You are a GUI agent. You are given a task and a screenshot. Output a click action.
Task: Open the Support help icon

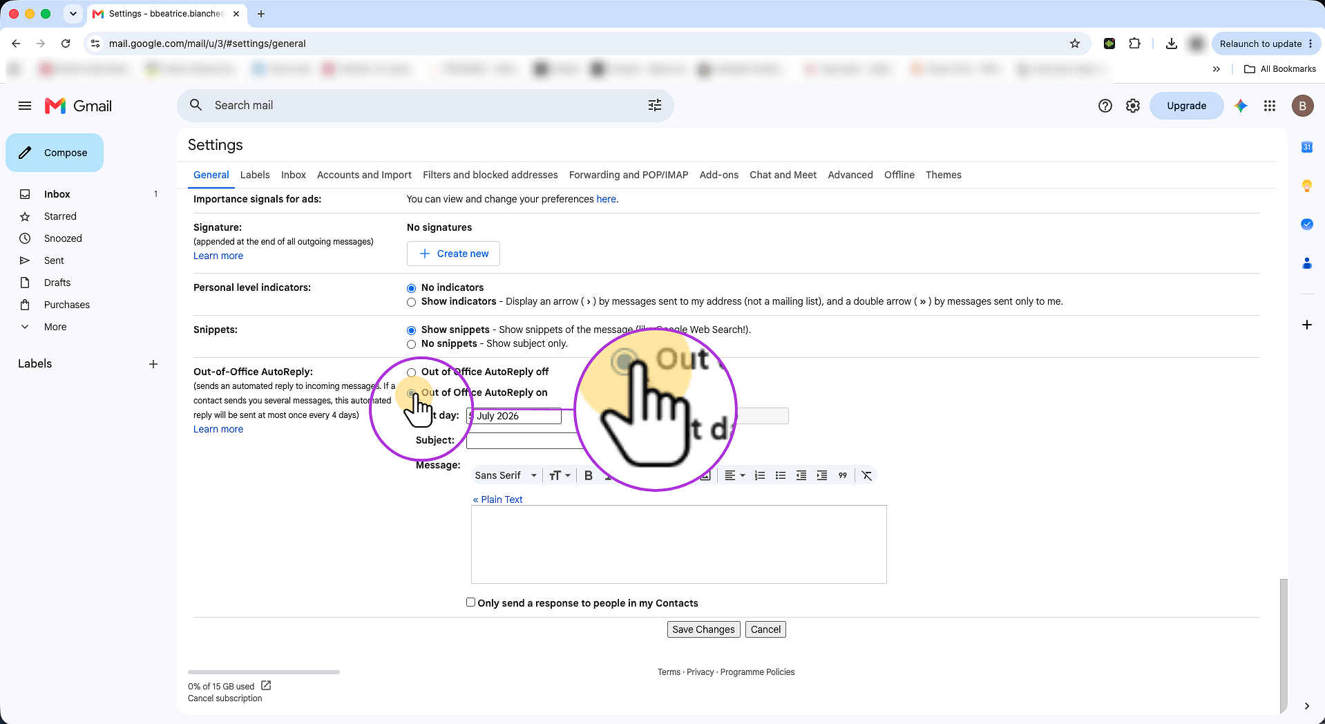1105,106
